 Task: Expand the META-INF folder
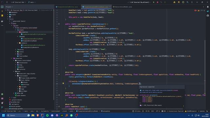14,93
